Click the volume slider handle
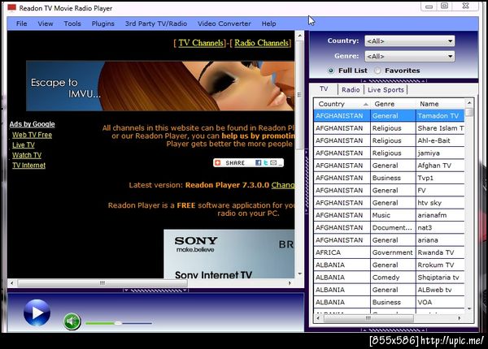Screen dimensions: 488x349 118,323
